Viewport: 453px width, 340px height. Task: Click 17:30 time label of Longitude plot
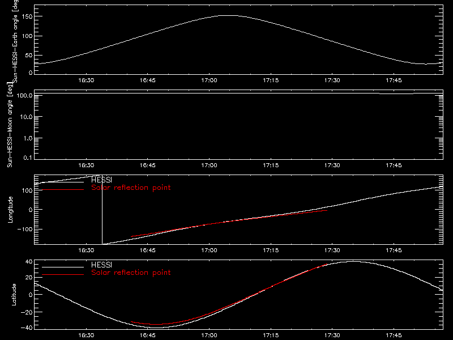(x=332, y=250)
